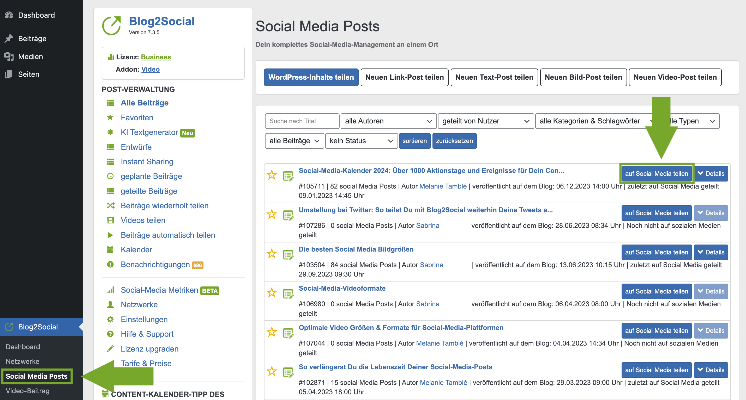Toggle favorite star for Die besten Social Media Bildgrößen
Screen dimensions: 746x400
272,254
